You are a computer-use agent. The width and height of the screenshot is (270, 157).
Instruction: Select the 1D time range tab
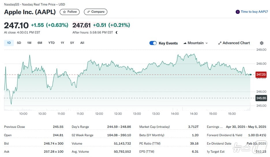[x=9, y=43]
